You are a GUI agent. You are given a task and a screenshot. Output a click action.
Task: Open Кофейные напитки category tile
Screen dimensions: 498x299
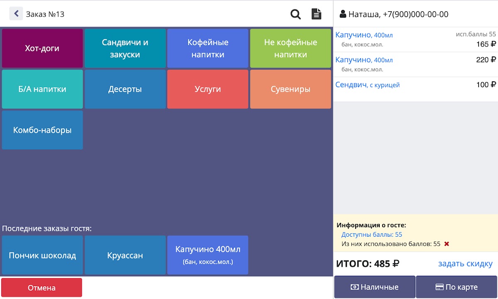[207, 48]
